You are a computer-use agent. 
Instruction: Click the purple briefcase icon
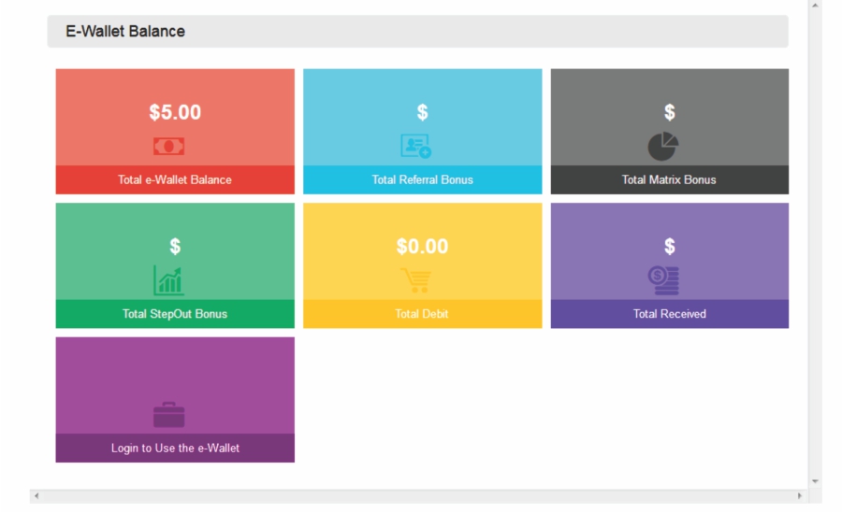[168, 415]
